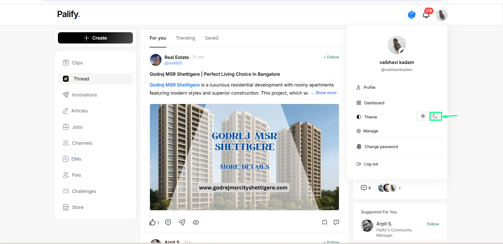
Task: Click the stacked commenter avatars
Action: click(x=387, y=188)
